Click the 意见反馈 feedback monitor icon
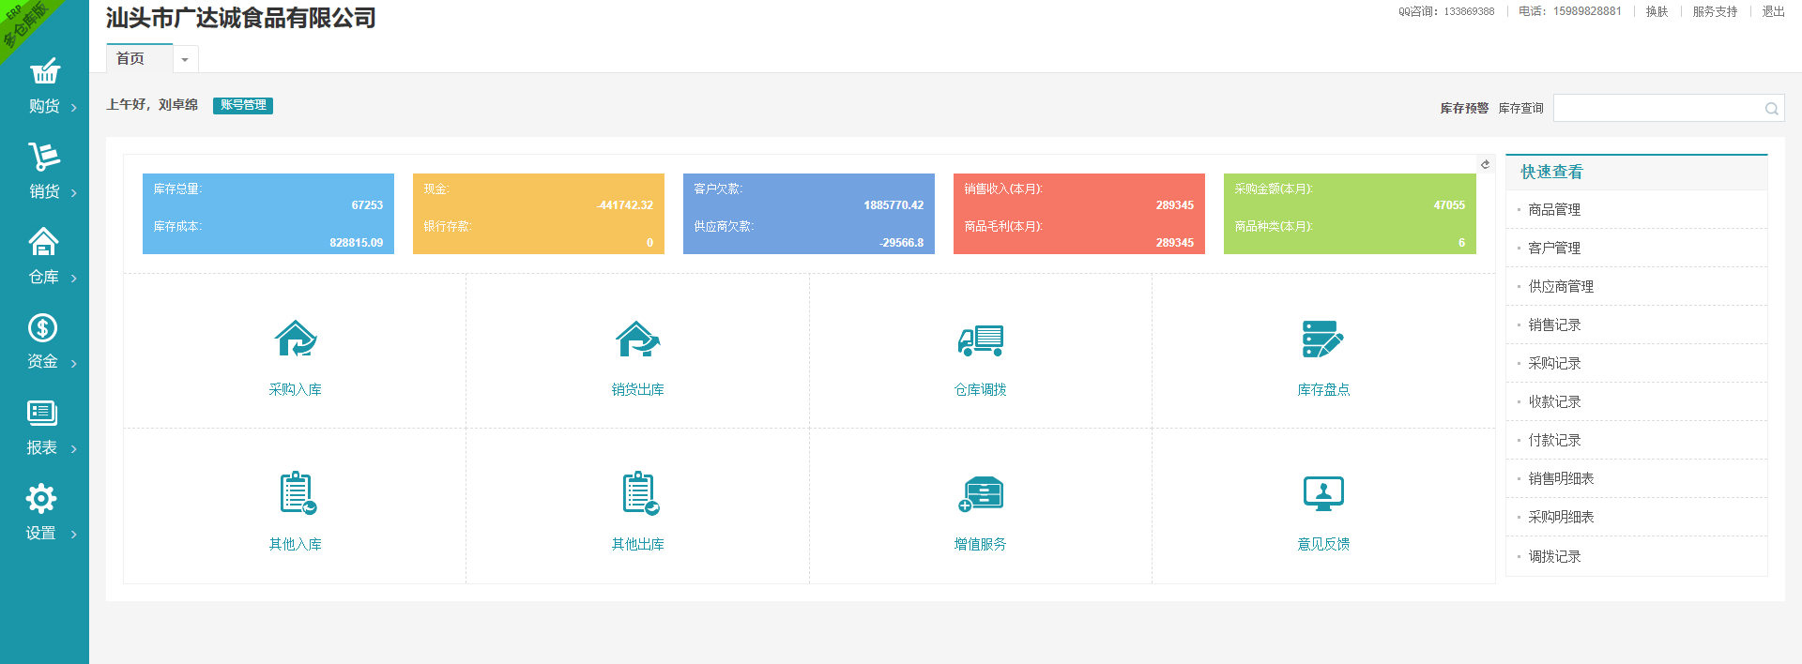Screen dimensions: 1802x664 tap(1323, 494)
